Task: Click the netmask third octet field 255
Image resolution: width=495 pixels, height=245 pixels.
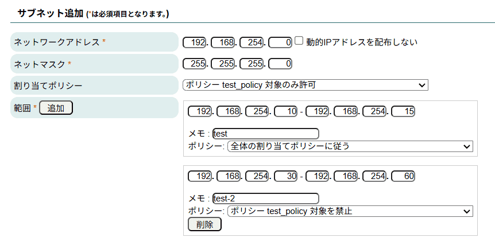Action: [252, 64]
